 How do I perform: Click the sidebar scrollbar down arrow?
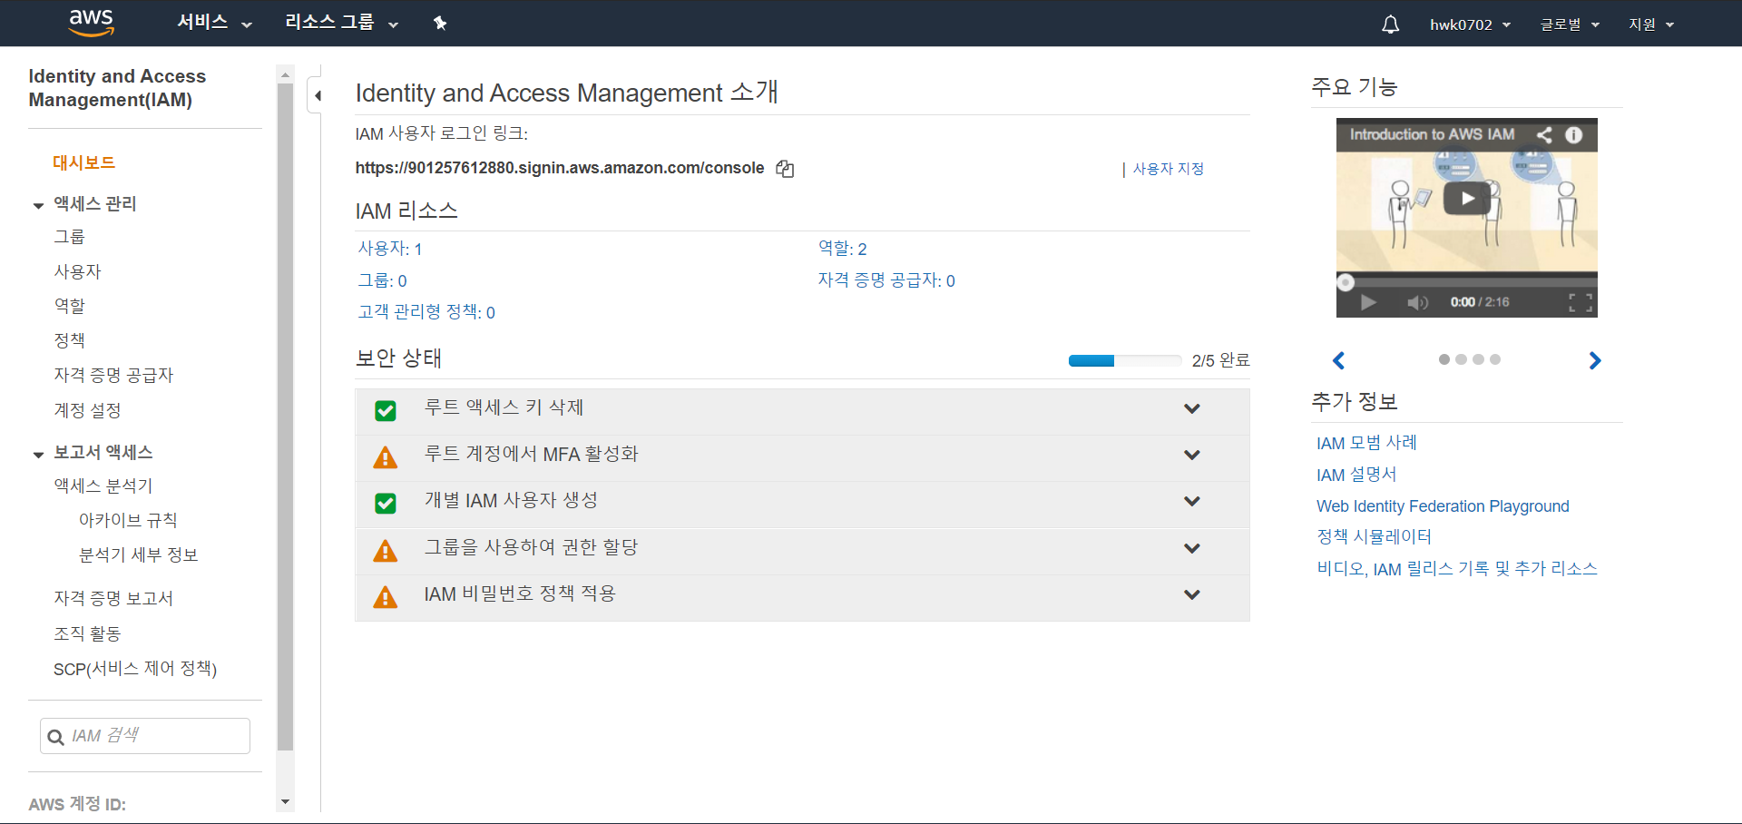tap(285, 802)
